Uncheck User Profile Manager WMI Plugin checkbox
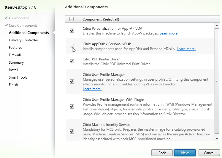This screenshot has width=222, height=158. [72, 106]
